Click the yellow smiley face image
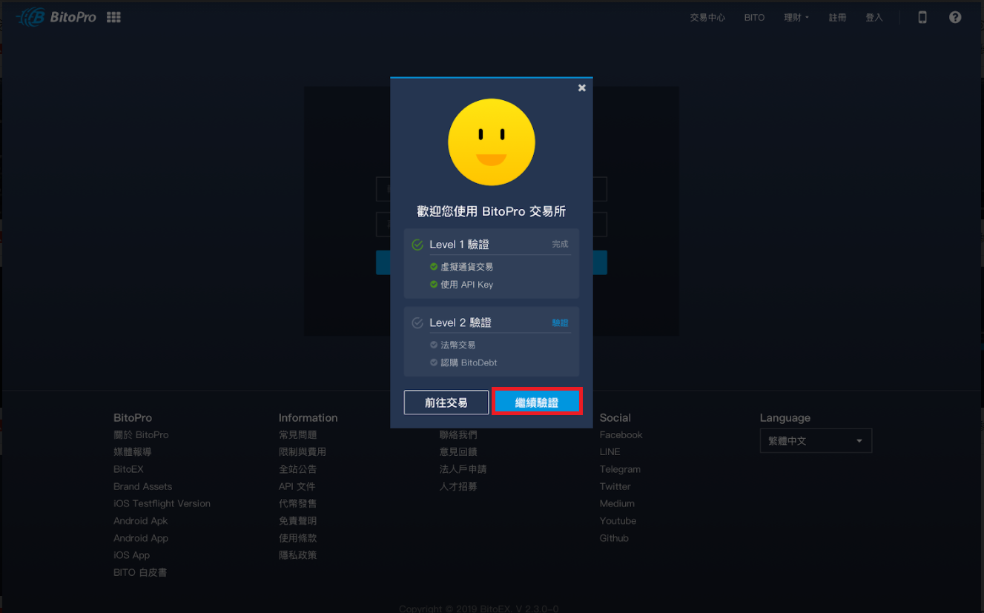The height and width of the screenshot is (613, 984). (491, 142)
